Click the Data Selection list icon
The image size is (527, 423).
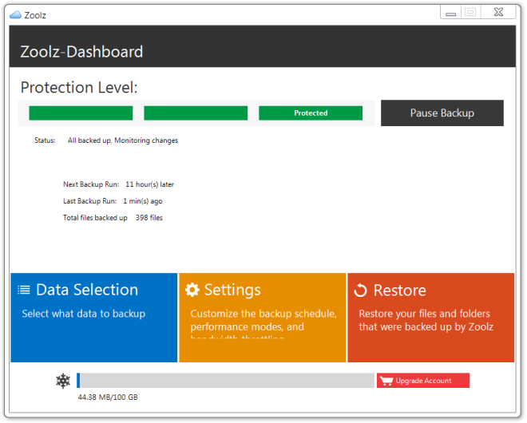pyautogui.click(x=24, y=290)
